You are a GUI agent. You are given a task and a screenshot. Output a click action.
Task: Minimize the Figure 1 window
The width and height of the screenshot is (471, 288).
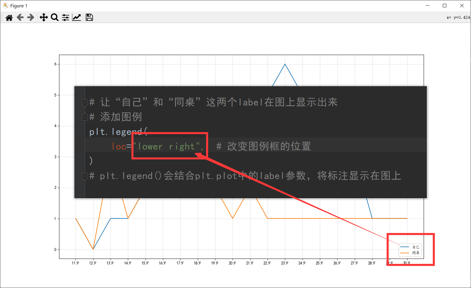coord(427,6)
